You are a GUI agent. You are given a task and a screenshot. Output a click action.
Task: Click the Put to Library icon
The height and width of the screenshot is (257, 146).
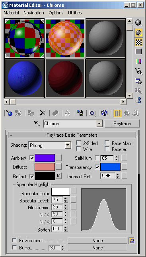[x=80, y=113]
